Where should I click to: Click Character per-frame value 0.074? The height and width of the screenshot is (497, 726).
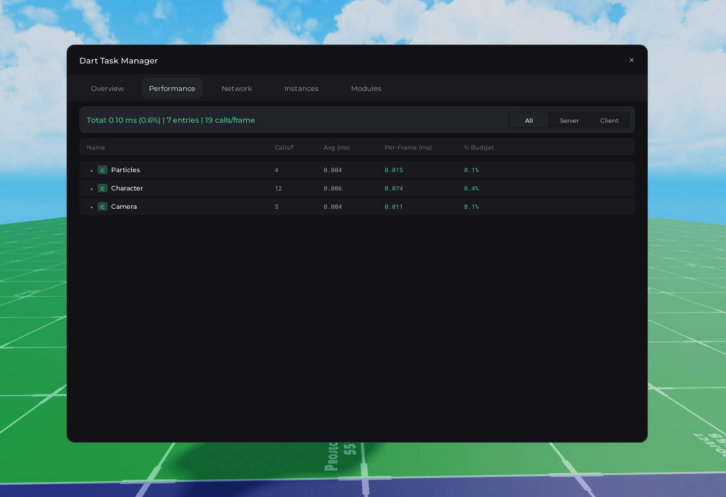(x=394, y=189)
